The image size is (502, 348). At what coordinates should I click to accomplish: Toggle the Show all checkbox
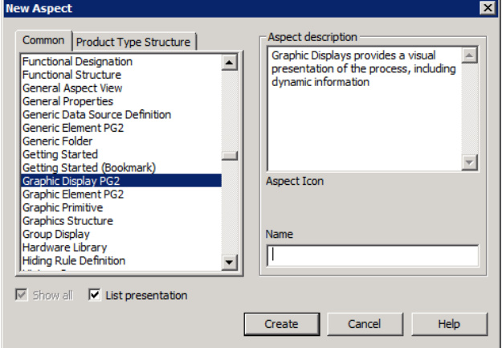click(22, 296)
